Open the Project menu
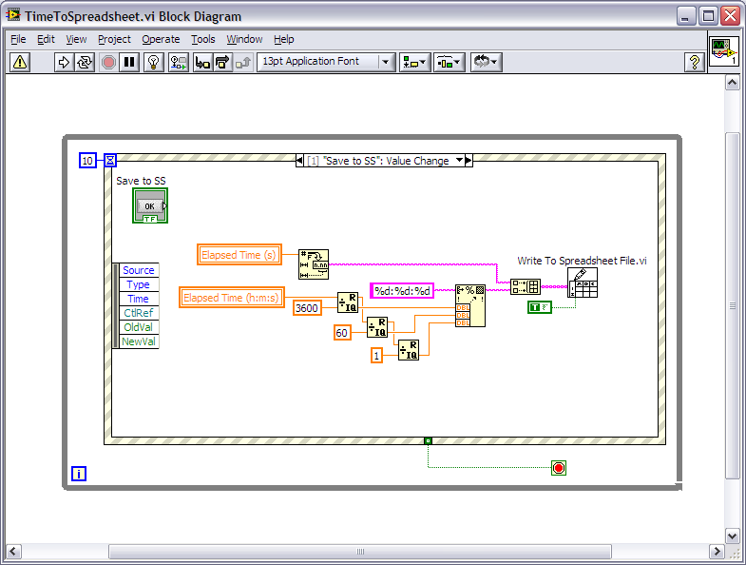The image size is (746, 565). pyautogui.click(x=114, y=39)
